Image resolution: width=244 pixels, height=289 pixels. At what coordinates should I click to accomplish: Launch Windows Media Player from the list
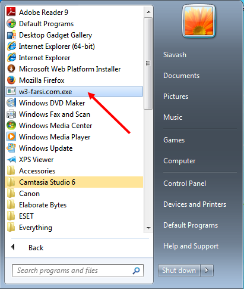coord(74,137)
